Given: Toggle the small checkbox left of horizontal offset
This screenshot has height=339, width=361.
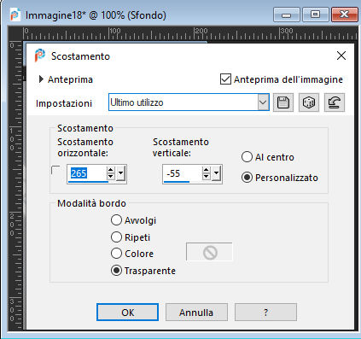Looking at the screenshot, I should click(55, 170).
